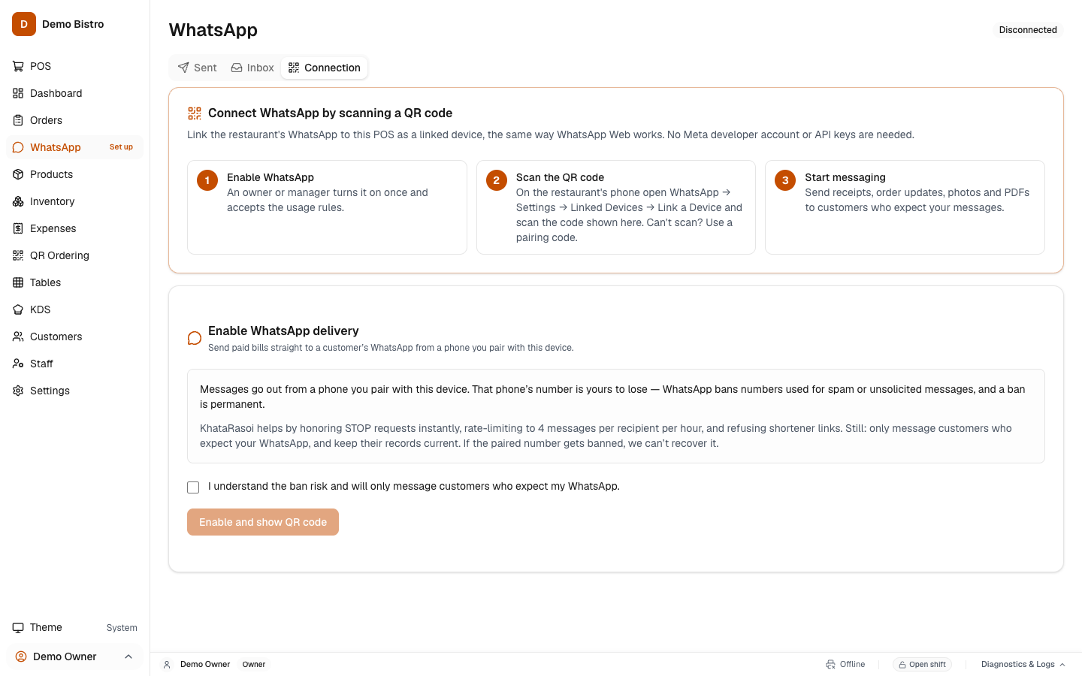This screenshot has height=676, width=1082.
Task: Open Orders clipboard icon in sidebar
Action: tap(18, 120)
